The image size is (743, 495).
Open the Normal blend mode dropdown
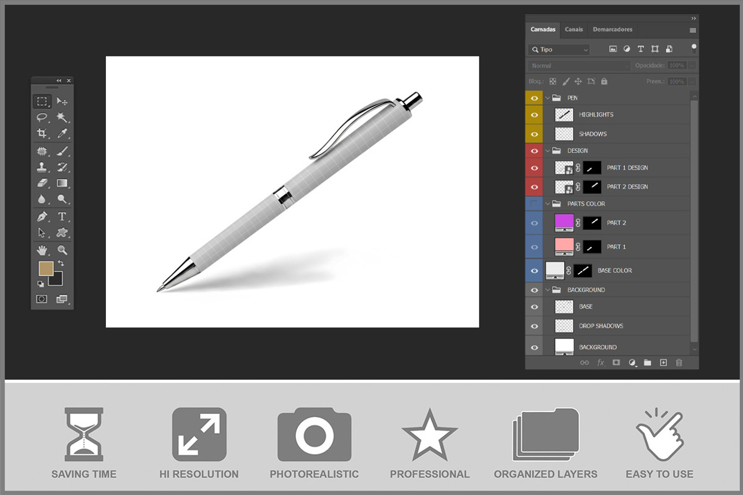coord(579,66)
